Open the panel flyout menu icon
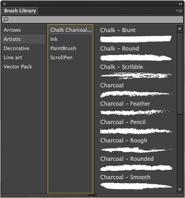Viewport: 185px width, 198px height. tap(179, 11)
